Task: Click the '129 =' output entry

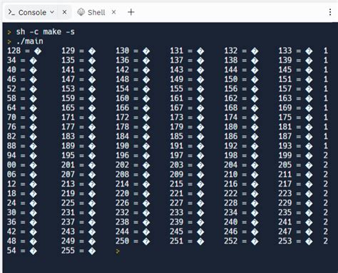Action: click(x=78, y=51)
